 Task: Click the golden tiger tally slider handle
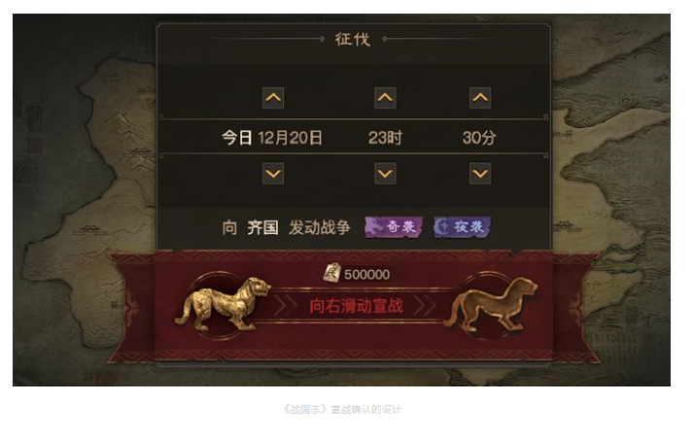coord(224,304)
